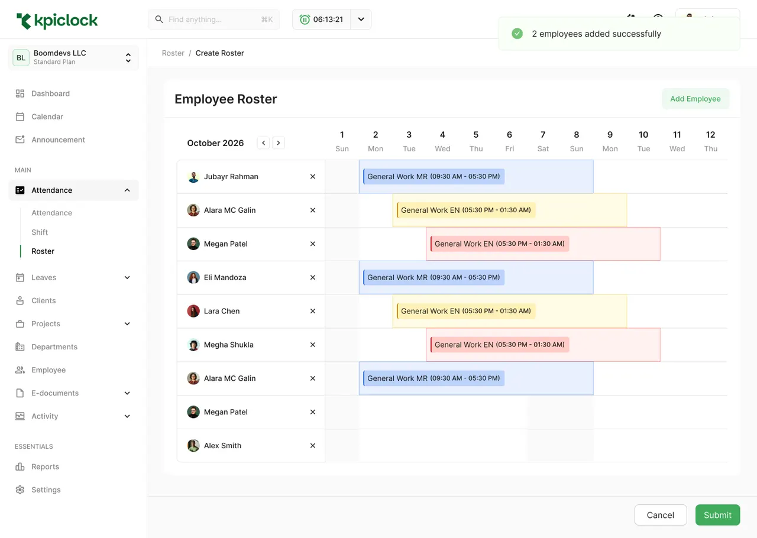The width and height of the screenshot is (757, 538).
Task: Click in the Find anything search field
Action: click(x=213, y=20)
